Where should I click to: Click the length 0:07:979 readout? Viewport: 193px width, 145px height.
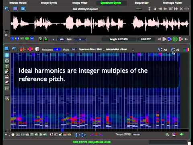pyautogui.click(x=119, y=39)
